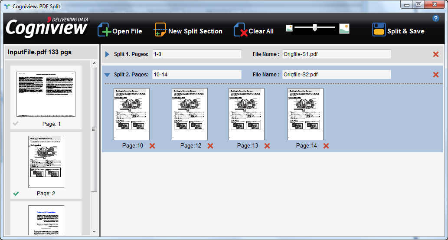This screenshot has width=448, height=240.
Task: Click the large thumbnail size icon
Action: point(344,29)
